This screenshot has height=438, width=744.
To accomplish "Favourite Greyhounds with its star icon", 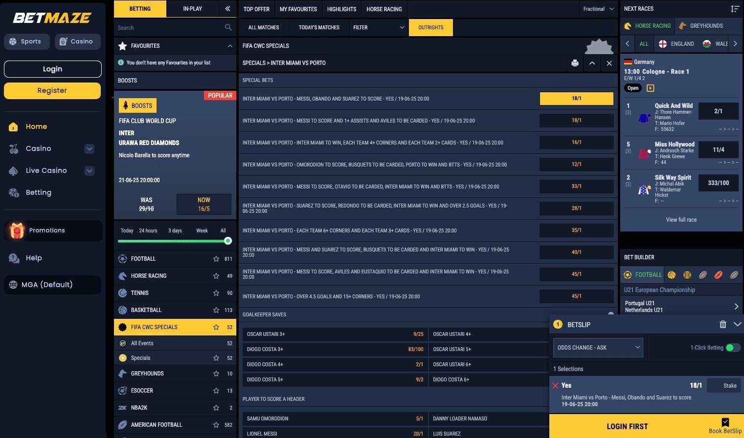I will click(216, 374).
